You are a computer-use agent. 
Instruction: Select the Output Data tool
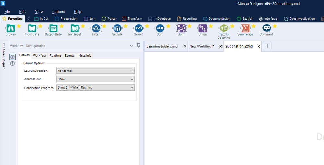[53, 28]
